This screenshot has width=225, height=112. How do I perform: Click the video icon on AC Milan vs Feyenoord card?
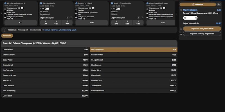coord(22,8)
